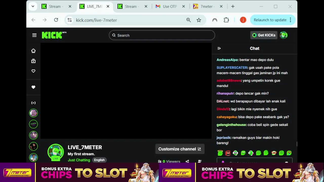Screen dimensions: 324x182
Task: Insert the sixth smiling green emote
Action: point(258,153)
